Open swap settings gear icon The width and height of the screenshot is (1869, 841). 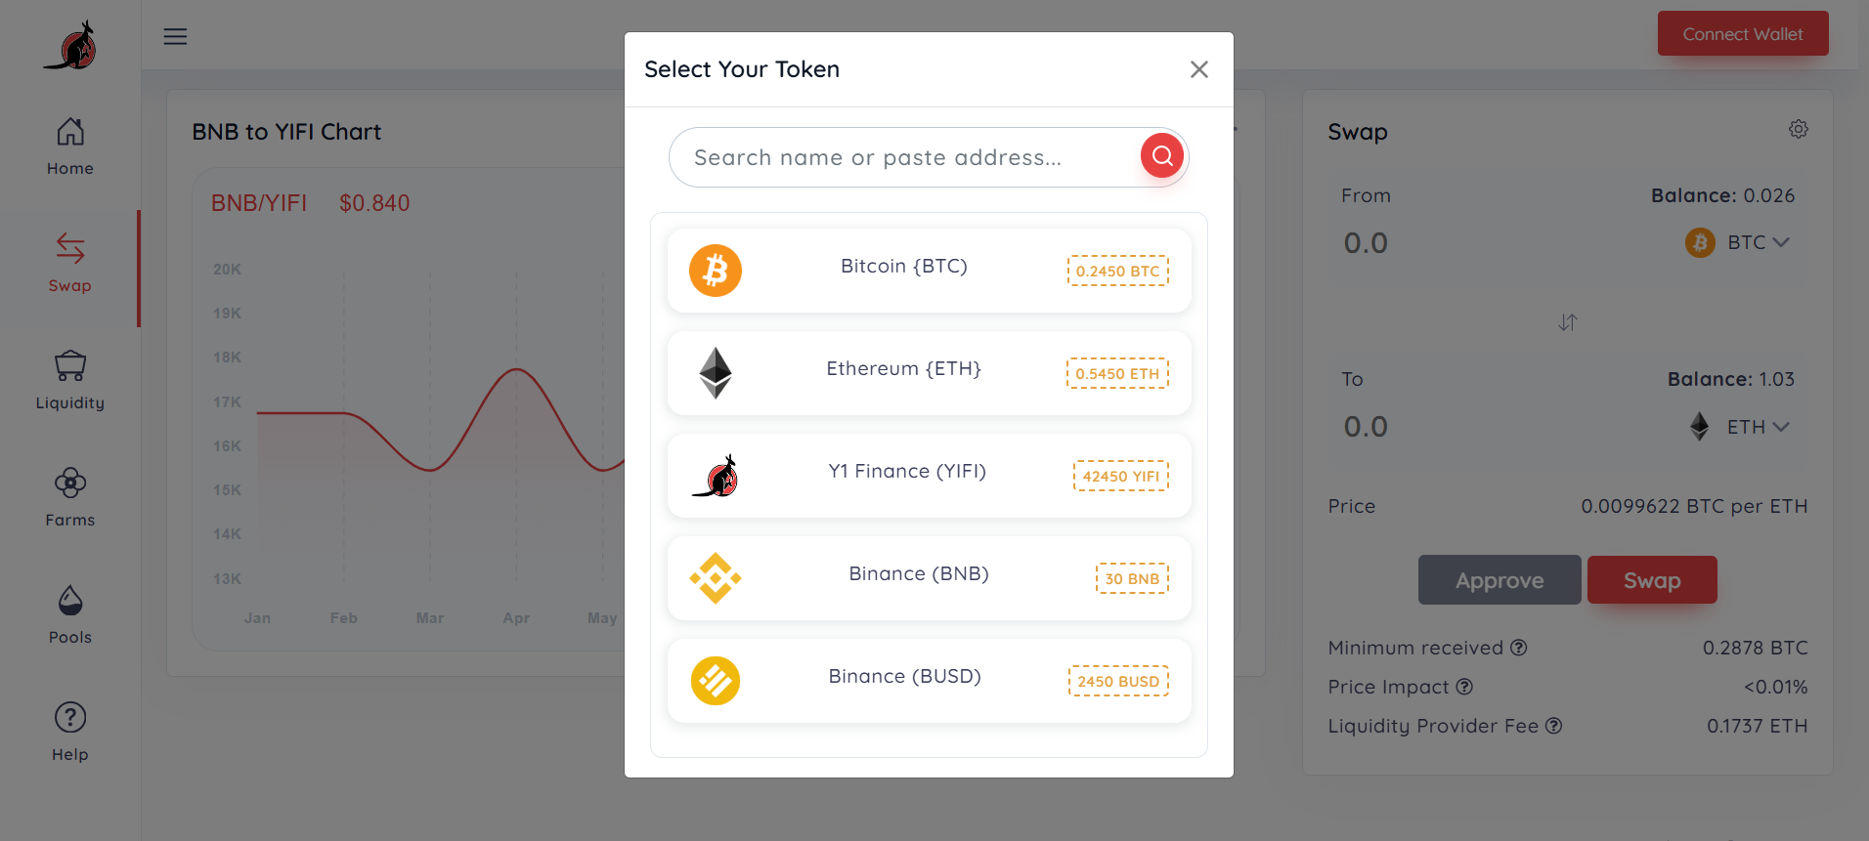(1798, 129)
